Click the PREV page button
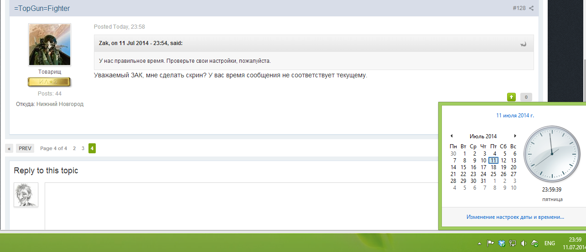 pyautogui.click(x=25, y=148)
